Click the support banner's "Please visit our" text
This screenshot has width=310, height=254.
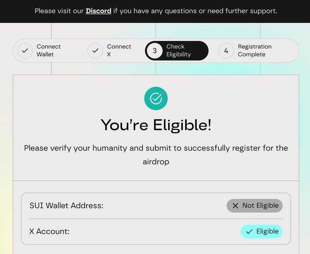click(x=59, y=11)
